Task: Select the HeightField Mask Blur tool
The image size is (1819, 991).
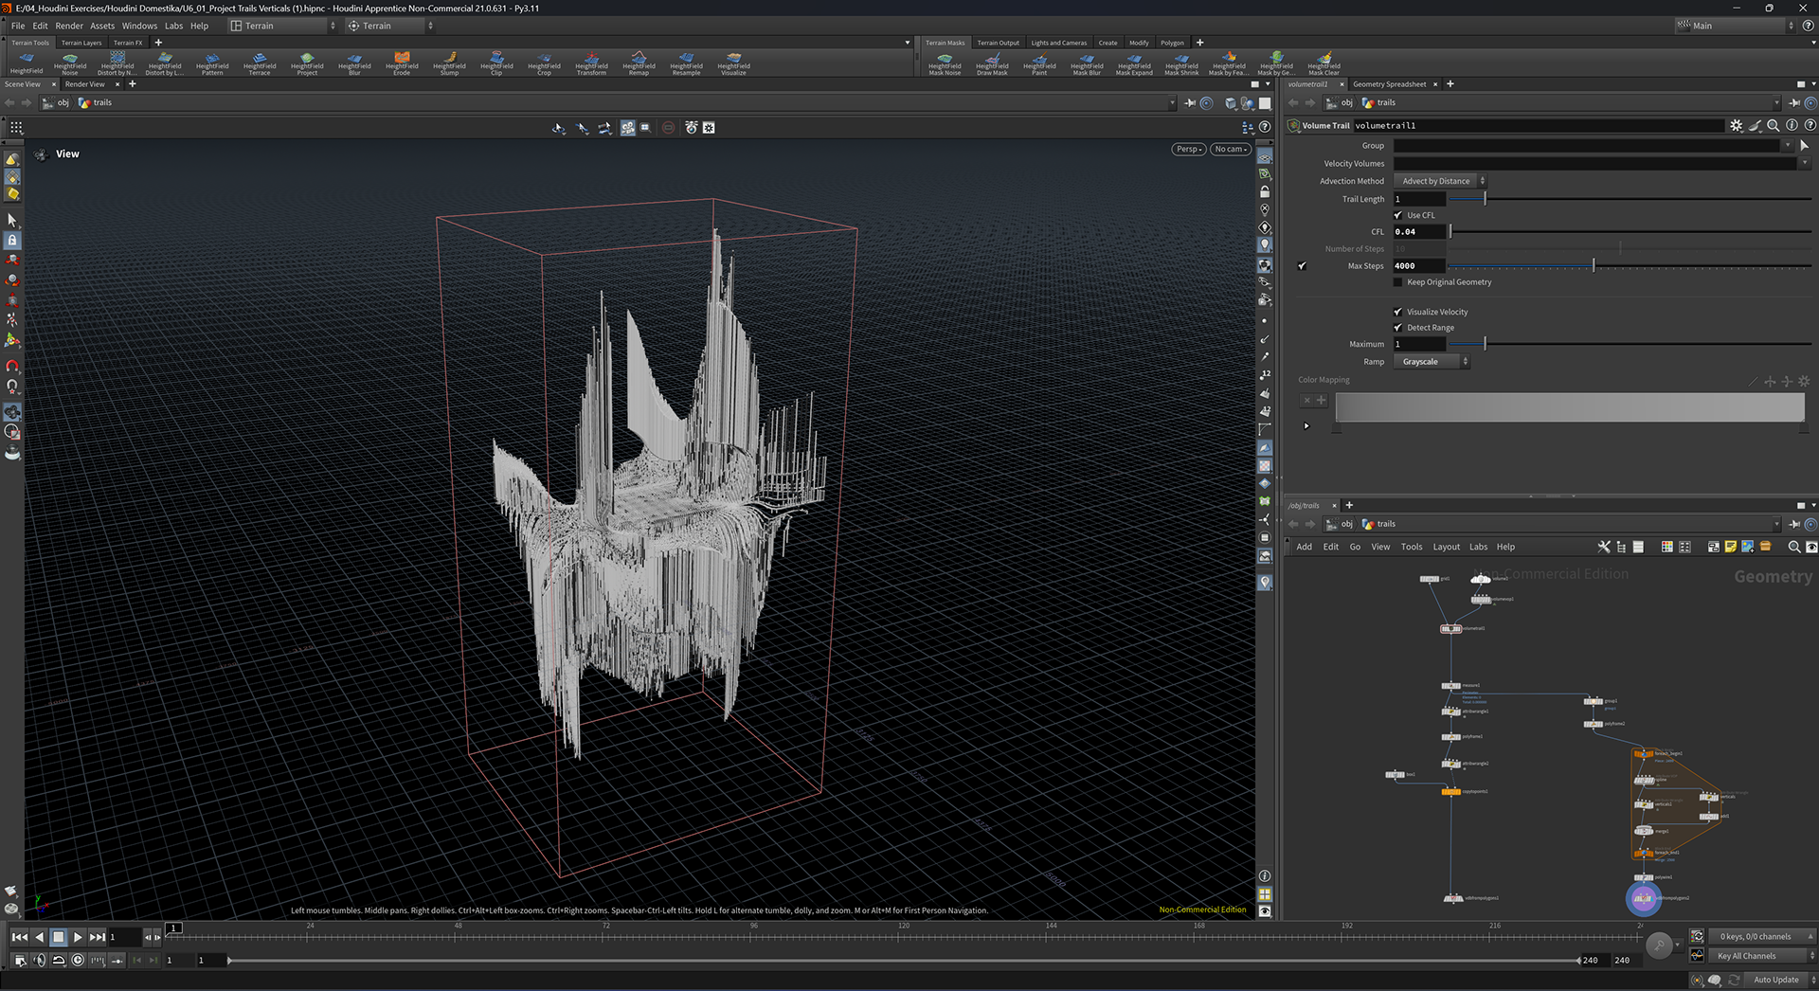Action: pyautogui.click(x=1087, y=63)
